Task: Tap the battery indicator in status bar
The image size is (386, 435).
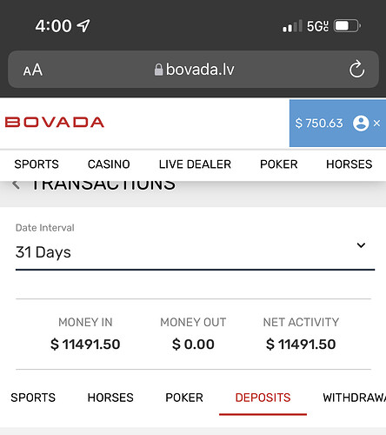Action: [347, 26]
